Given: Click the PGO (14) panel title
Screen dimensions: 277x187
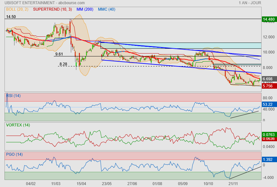Looking at the screenshot, I should [14, 154].
